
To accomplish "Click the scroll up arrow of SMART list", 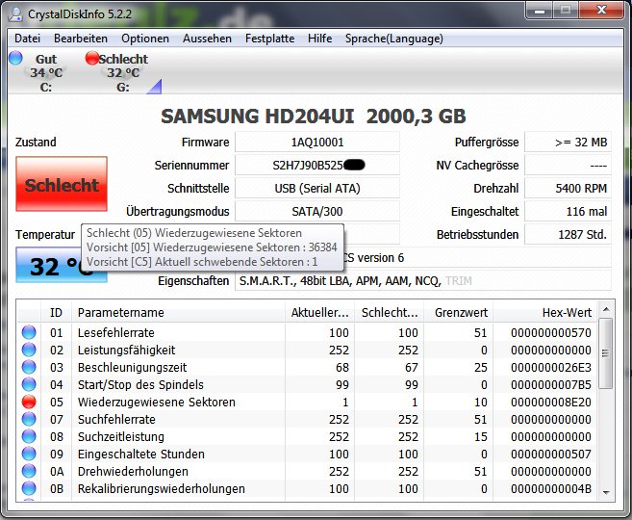I will coord(606,310).
